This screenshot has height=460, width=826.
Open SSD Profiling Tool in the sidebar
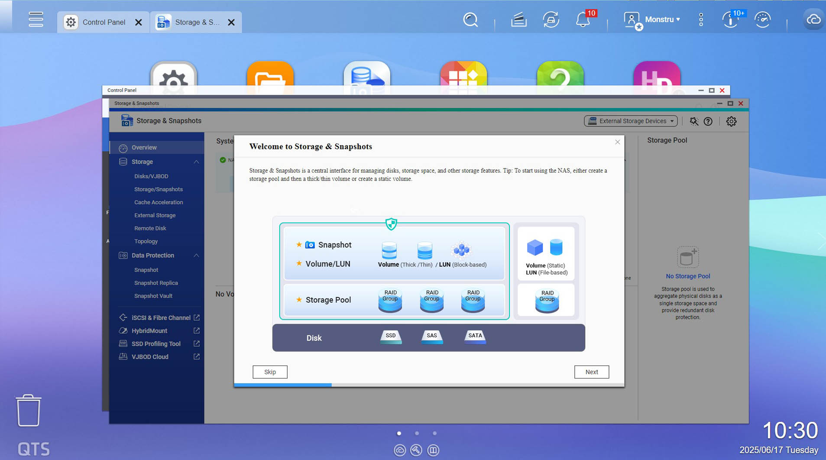(156, 344)
